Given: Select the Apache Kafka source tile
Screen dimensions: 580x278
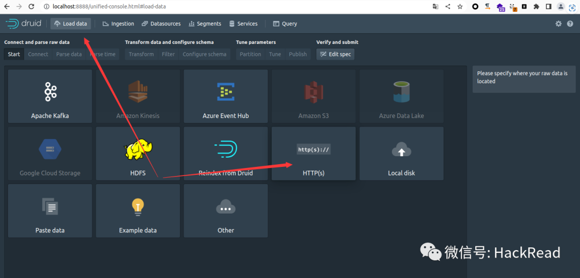Looking at the screenshot, I should [50, 96].
